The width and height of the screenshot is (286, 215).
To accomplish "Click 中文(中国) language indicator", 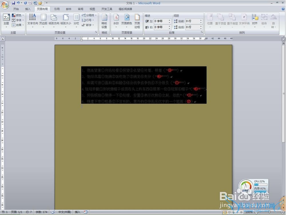I will (65, 212).
